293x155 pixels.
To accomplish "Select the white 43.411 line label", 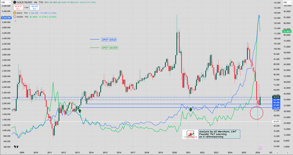I will point(276,122).
